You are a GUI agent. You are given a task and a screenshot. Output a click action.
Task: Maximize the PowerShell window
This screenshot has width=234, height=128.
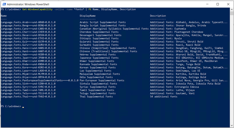pyautogui.click(x=218, y=4)
